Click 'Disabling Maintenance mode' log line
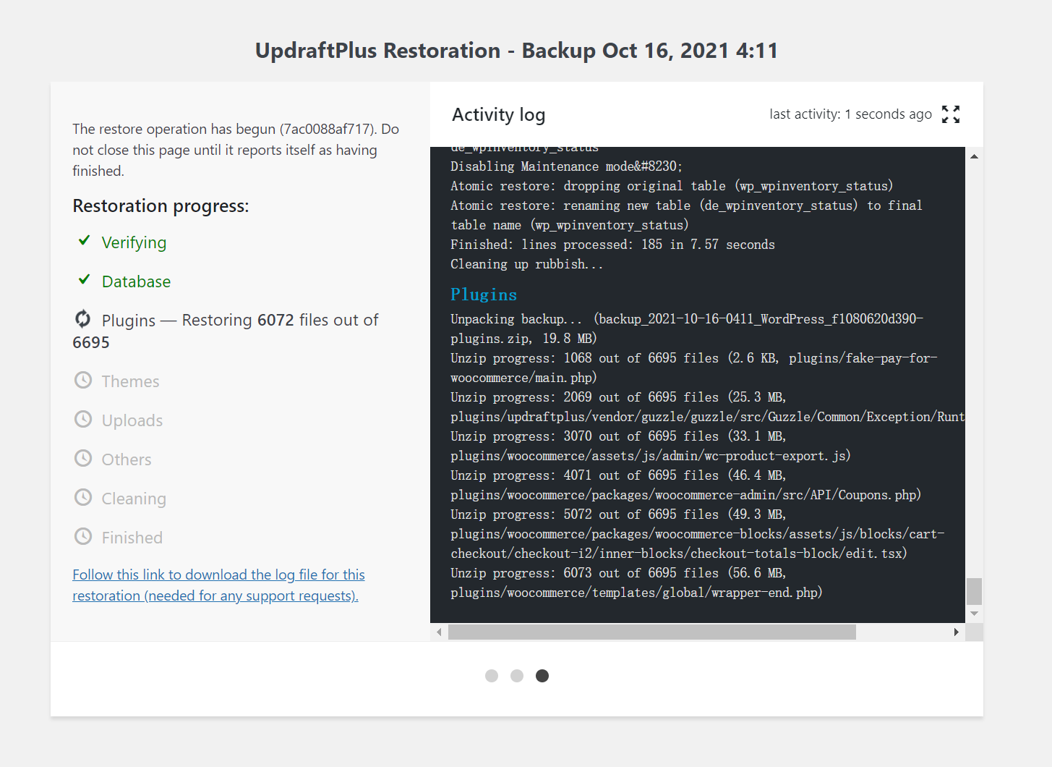The height and width of the screenshot is (767, 1052). pos(566,166)
